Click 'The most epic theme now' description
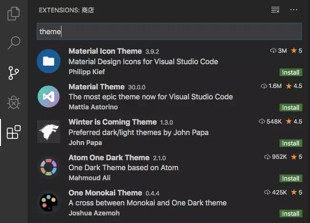 coord(150,97)
